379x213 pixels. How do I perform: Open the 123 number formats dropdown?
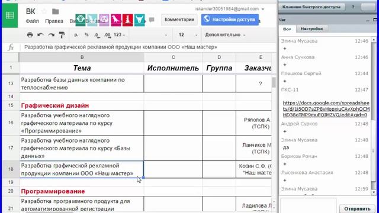coord(120,35)
